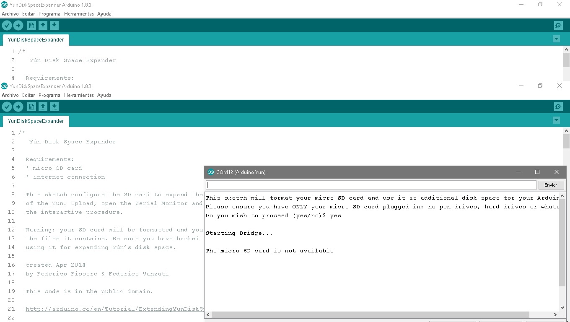Viewport: 570px width, 322px height.
Task: Click 'This code is in the public domain.' line
Action: point(89,291)
